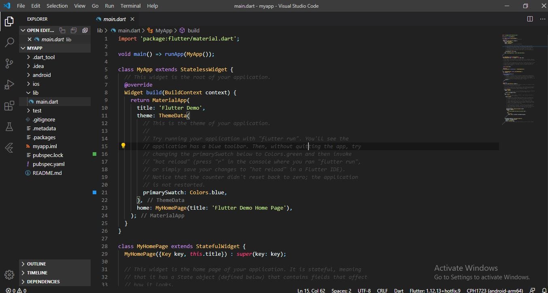The width and height of the screenshot is (548, 293).
Task: Open notifications bell in status bar
Action: 544,290
